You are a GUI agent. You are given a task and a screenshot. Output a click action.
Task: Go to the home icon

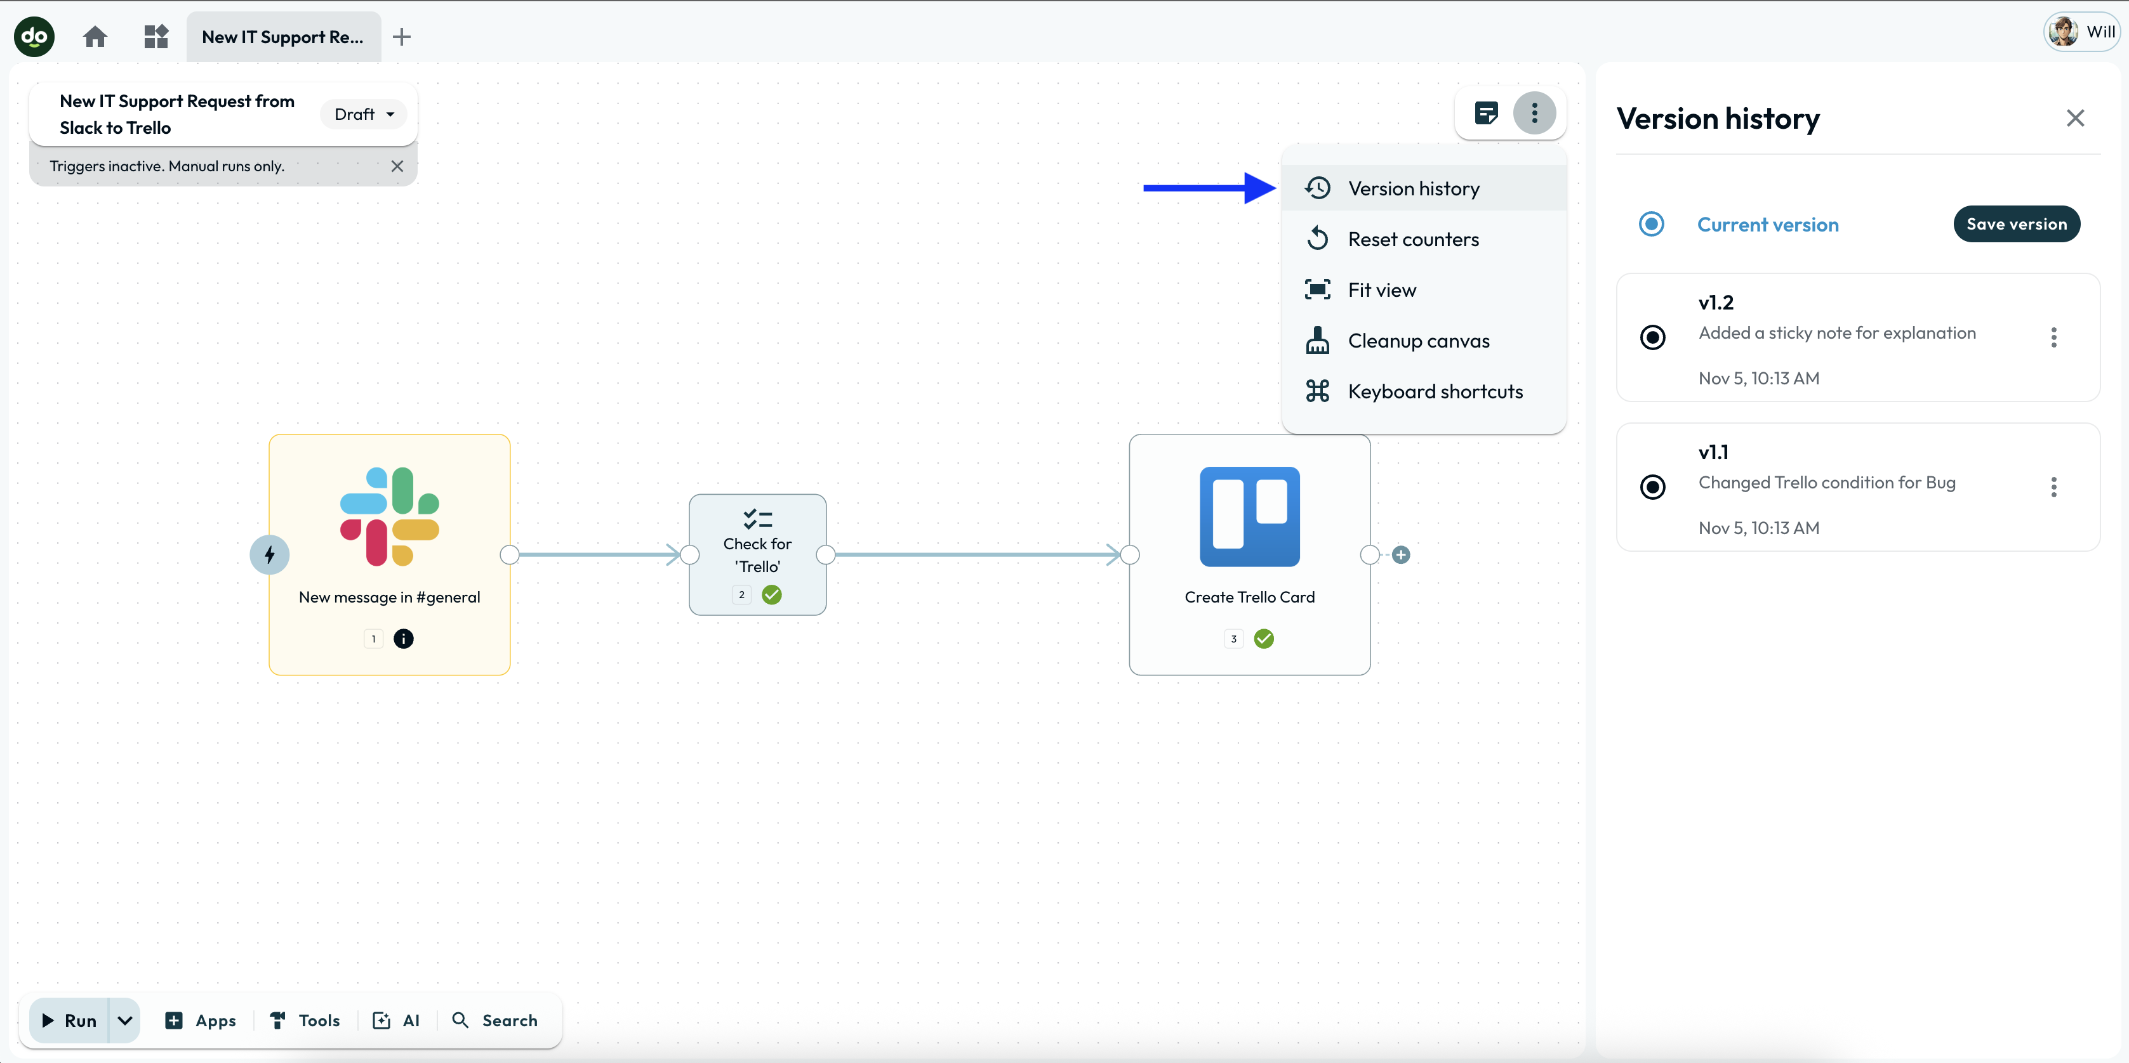[x=95, y=36]
